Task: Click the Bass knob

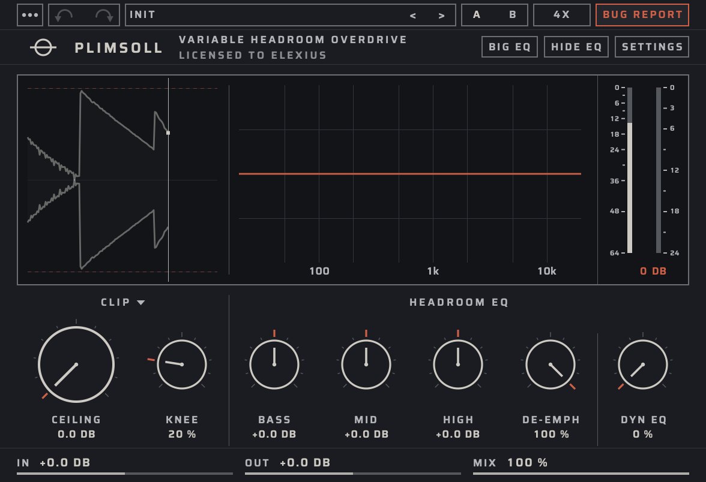Action: pyautogui.click(x=274, y=364)
